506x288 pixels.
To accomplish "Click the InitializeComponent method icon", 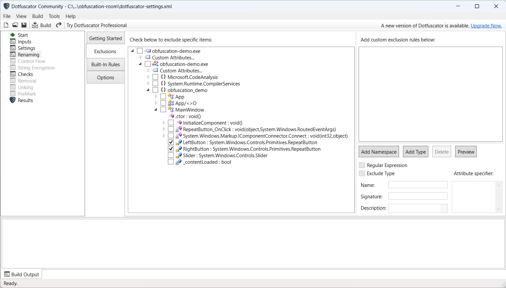I will click(179, 123).
